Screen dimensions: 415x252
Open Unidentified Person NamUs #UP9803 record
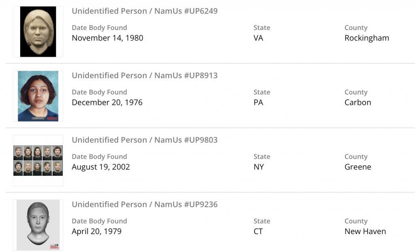point(145,140)
